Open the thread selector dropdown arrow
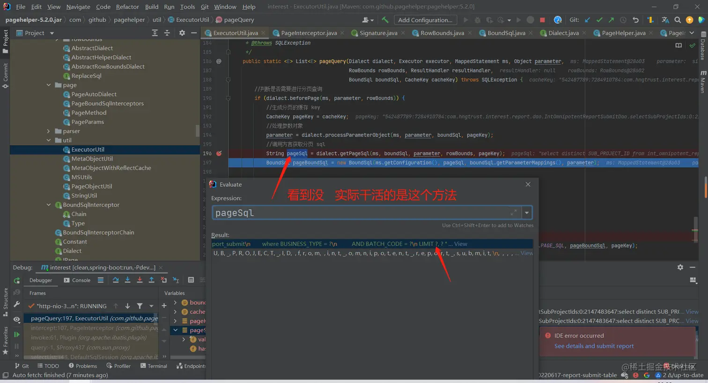The height and width of the screenshot is (383, 708). pyautogui.click(x=151, y=306)
